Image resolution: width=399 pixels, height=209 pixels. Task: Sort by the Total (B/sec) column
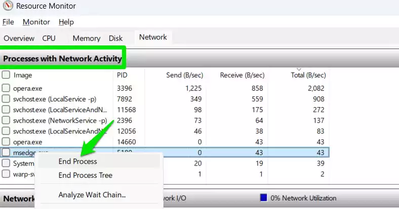point(308,75)
